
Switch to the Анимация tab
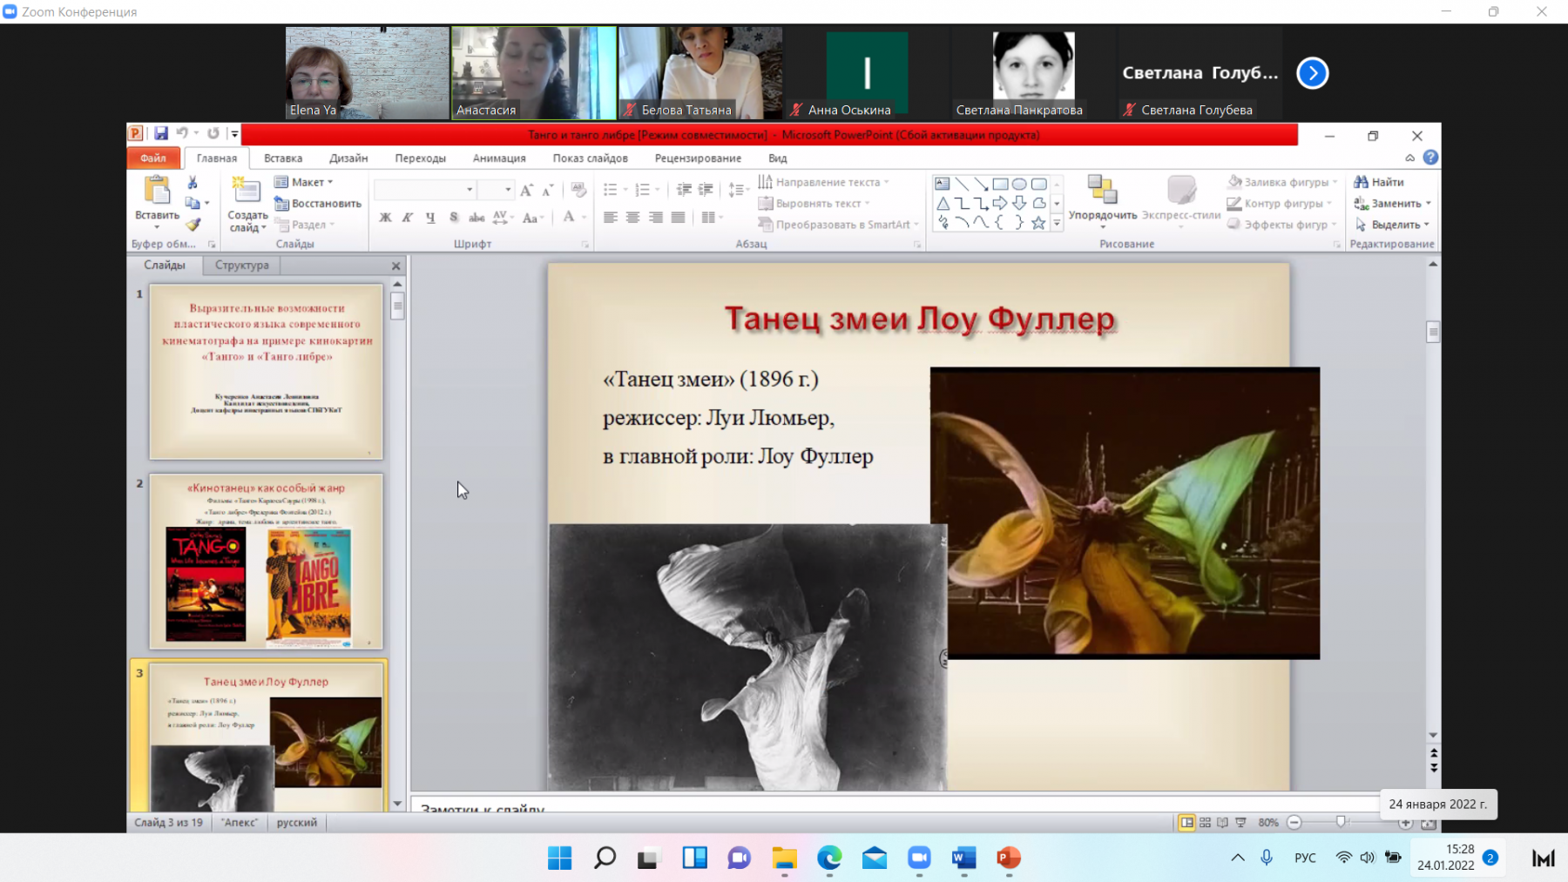499,158
